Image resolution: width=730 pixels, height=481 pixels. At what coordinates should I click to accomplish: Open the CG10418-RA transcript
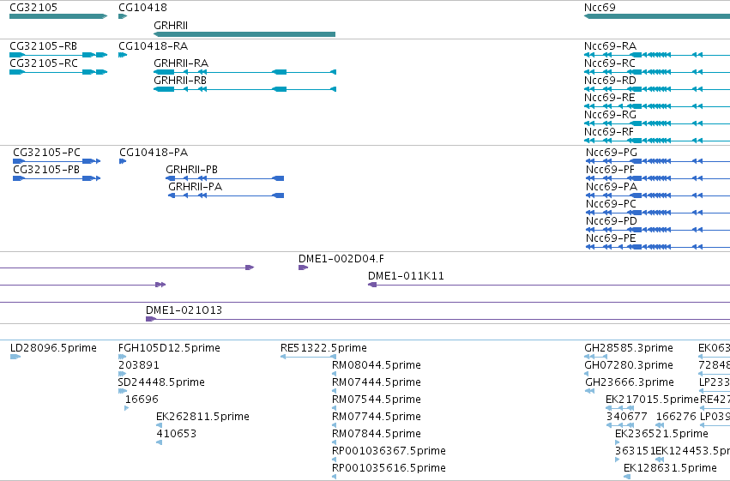coord(154,46)
